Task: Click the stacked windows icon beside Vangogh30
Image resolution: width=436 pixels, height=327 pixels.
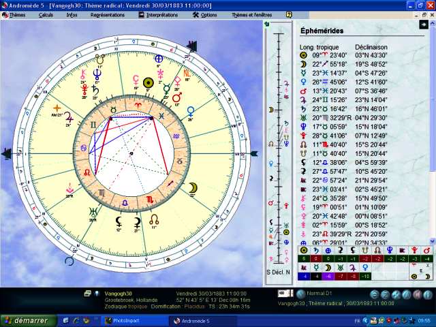Action: coord(88,294)
